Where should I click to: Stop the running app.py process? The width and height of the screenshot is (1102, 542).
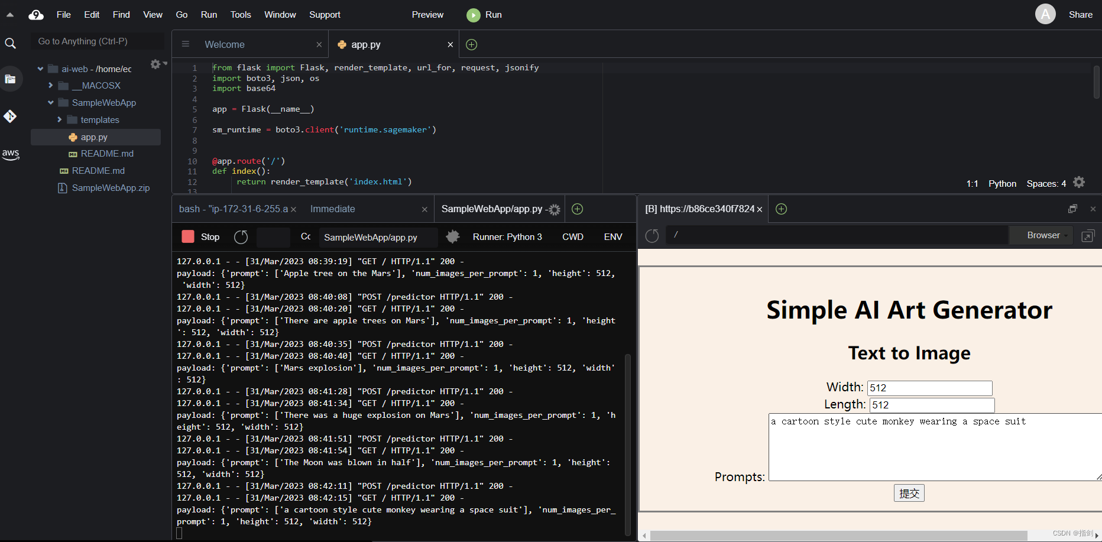coord(201,237)
